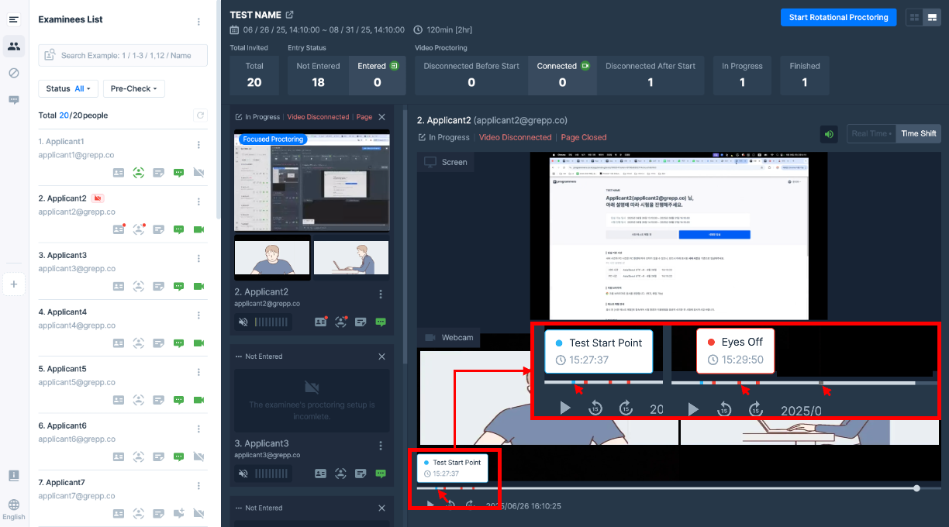Close the Applicant2 In Progress video card

click(381, 117)
